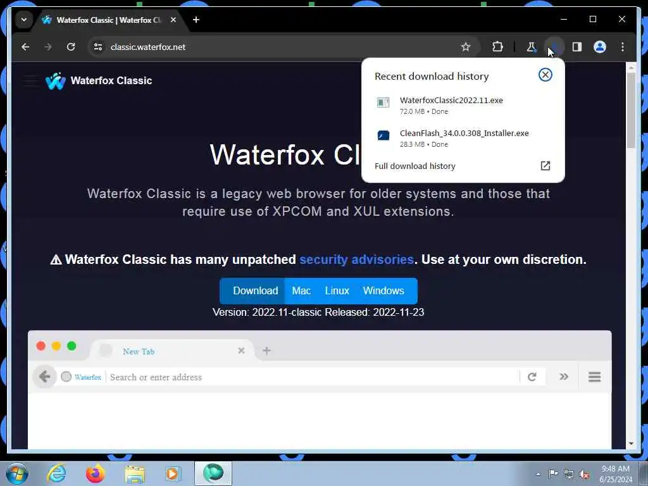Screen dimensions: 648x486
Task: Click the address bar URL classic.waterfox.net
Action: (148, 47)
